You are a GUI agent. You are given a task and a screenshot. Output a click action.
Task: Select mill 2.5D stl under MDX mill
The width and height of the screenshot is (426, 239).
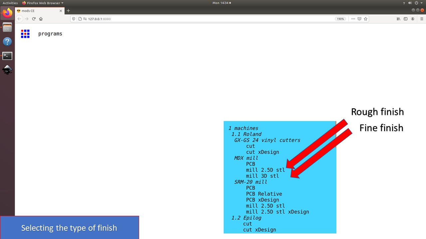click(x=266, y=170)
